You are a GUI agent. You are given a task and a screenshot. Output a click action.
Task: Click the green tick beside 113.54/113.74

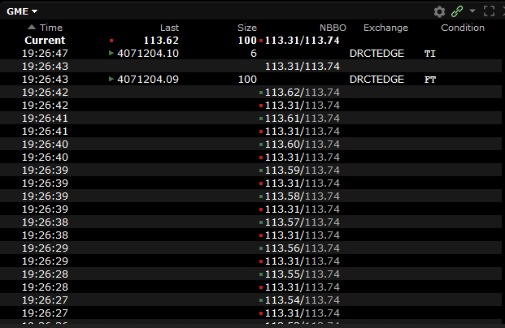[261, 300]
